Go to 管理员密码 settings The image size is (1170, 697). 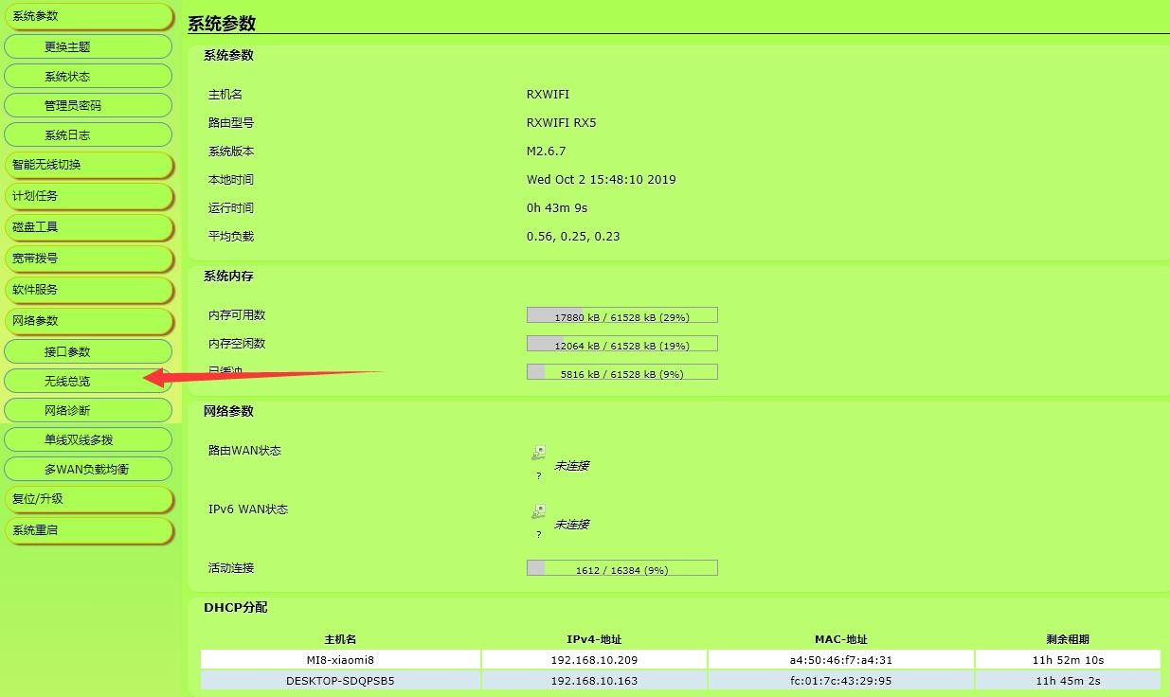click(88, 105)
